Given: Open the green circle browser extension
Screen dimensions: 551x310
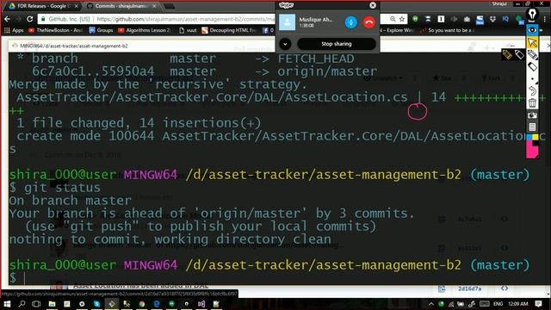Looking at the screenshot, I should [x=415, y=19].
